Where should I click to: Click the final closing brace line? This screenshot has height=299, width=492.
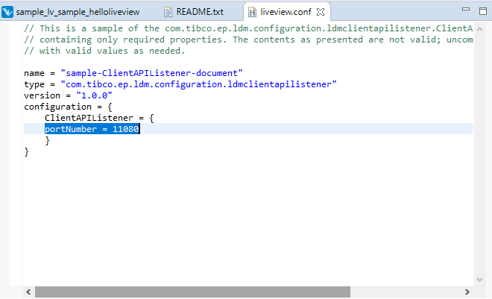tap(26, 152)
